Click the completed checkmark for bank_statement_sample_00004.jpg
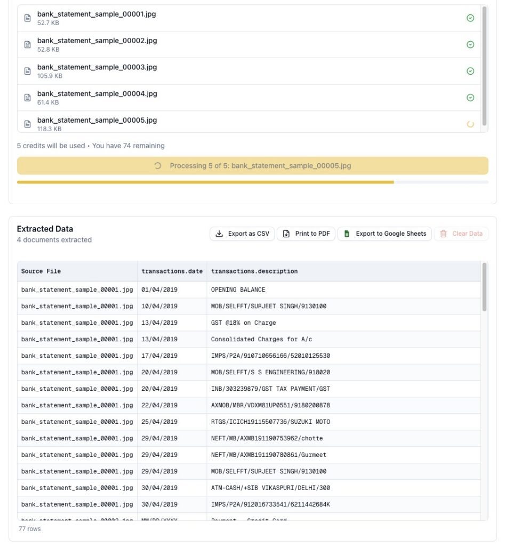505x546 pixels. pyautogui.click(x=470, y=98)
